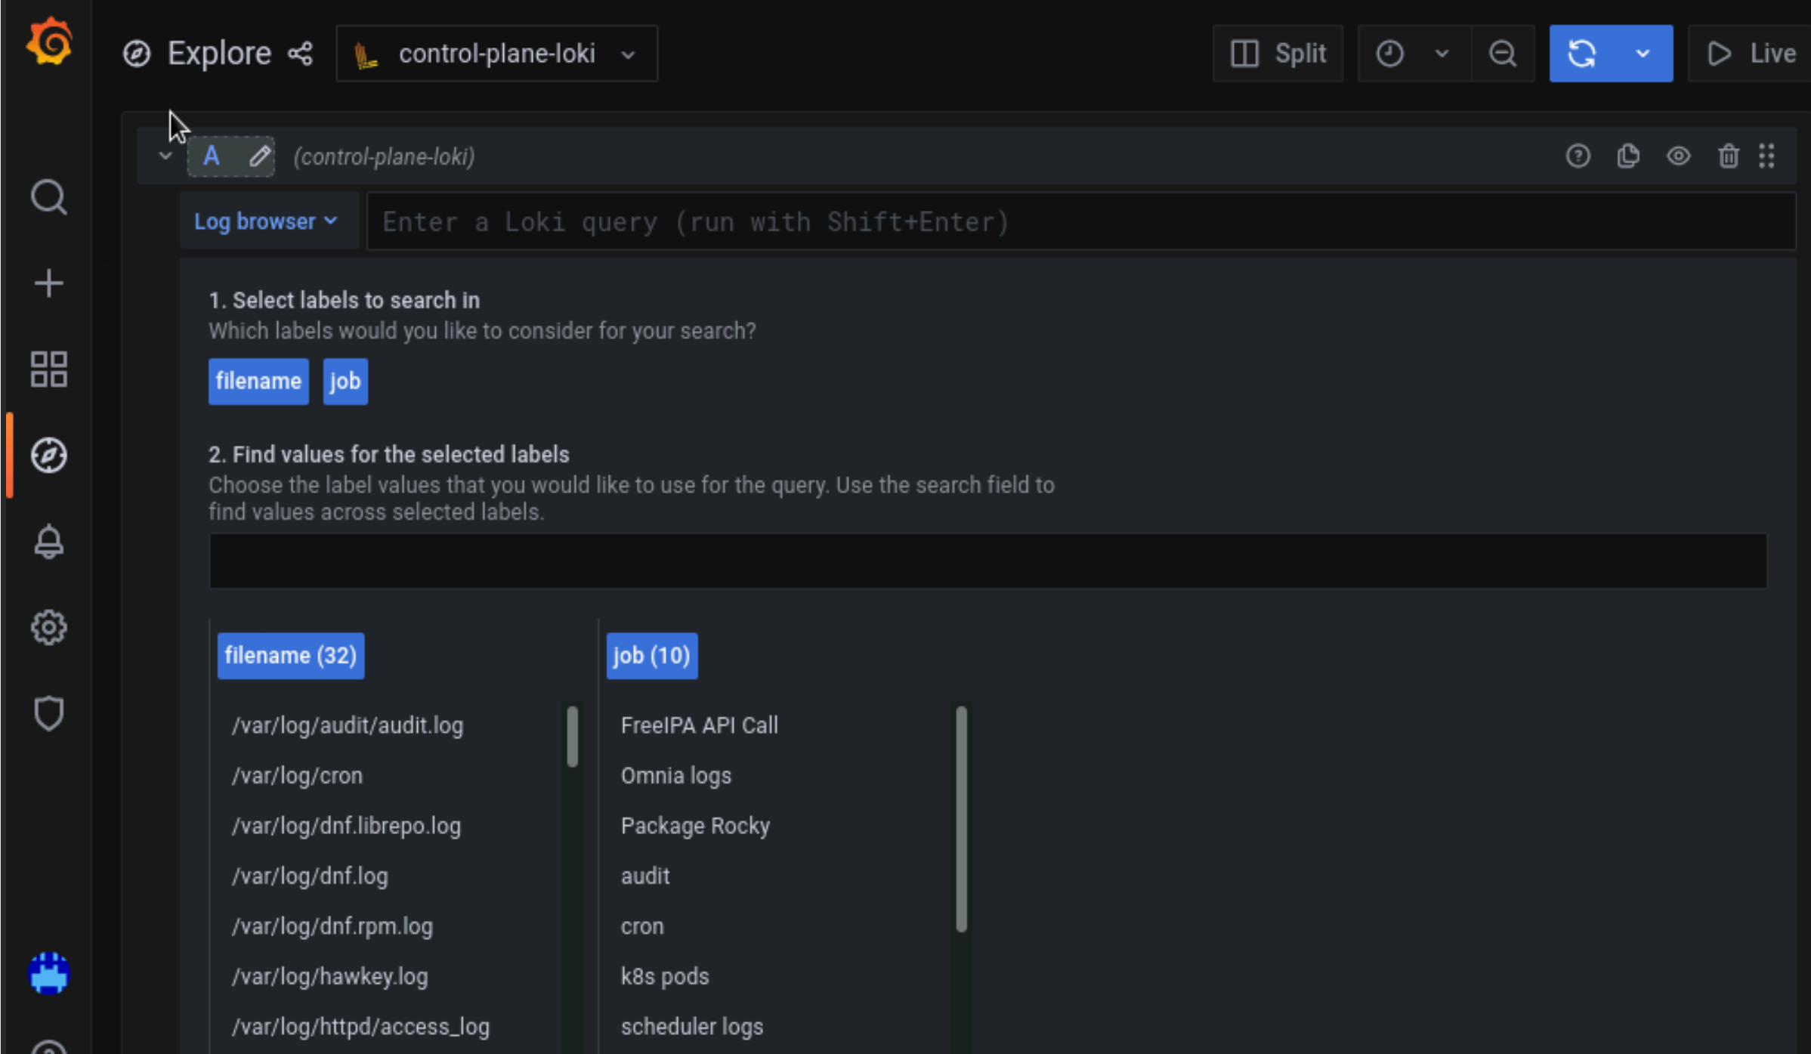Select the Omnia logs job
This screenshot has height=1054, width=1811.
(x=676, y=776)
